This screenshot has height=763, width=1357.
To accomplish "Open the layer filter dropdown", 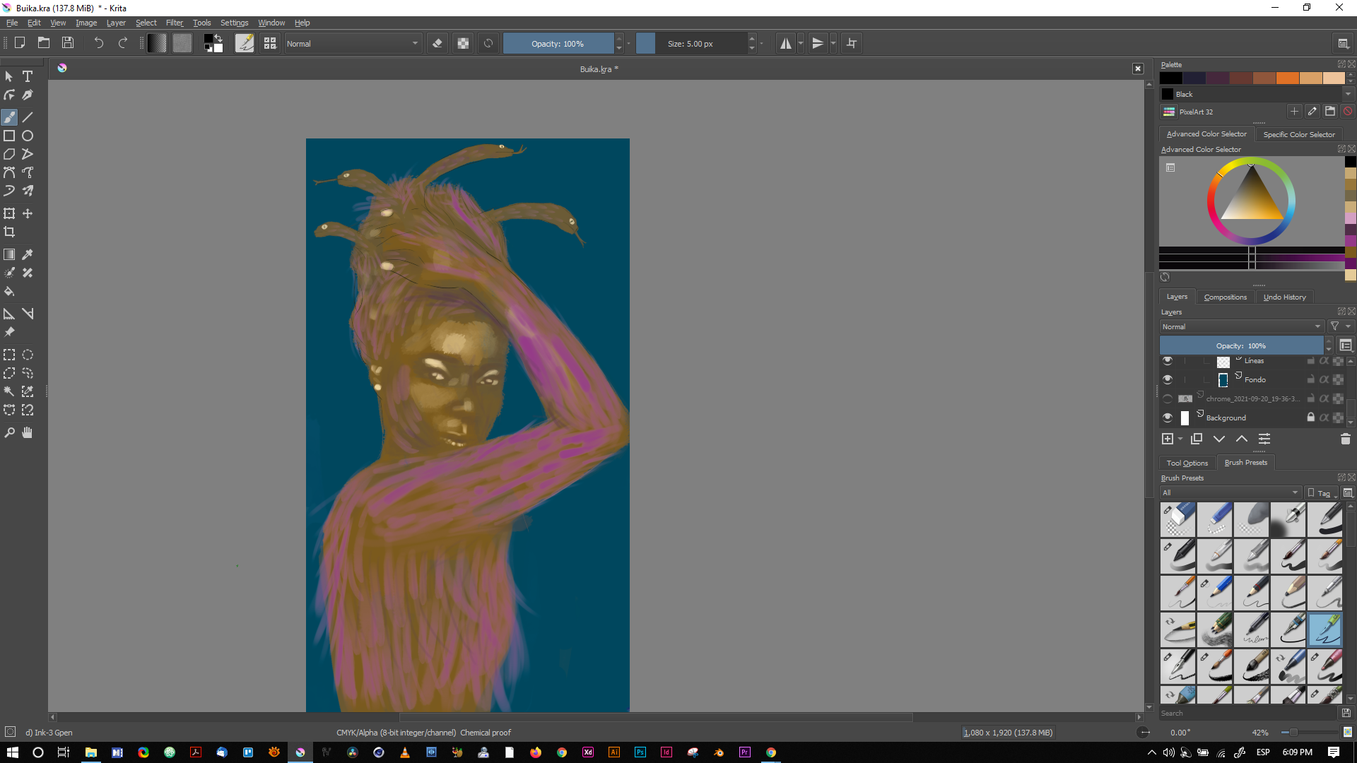I will click(x=1340, y=326).
